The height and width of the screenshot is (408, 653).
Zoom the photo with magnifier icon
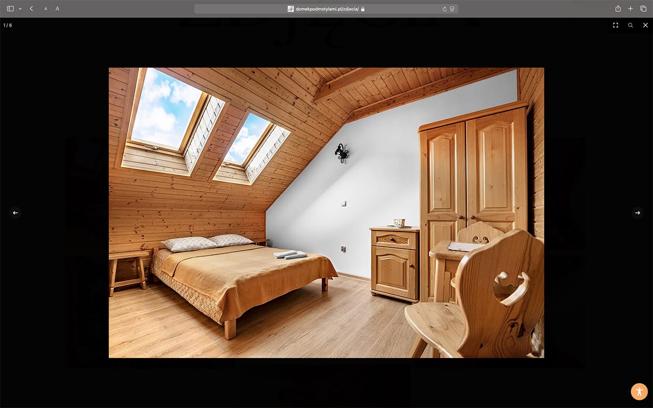point(631,25)
